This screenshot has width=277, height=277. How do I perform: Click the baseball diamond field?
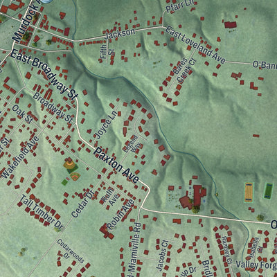click(70, 164)
